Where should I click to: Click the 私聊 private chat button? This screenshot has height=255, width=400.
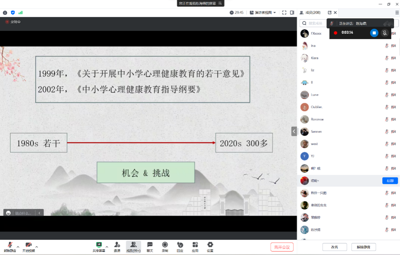(x=390, y=181)
